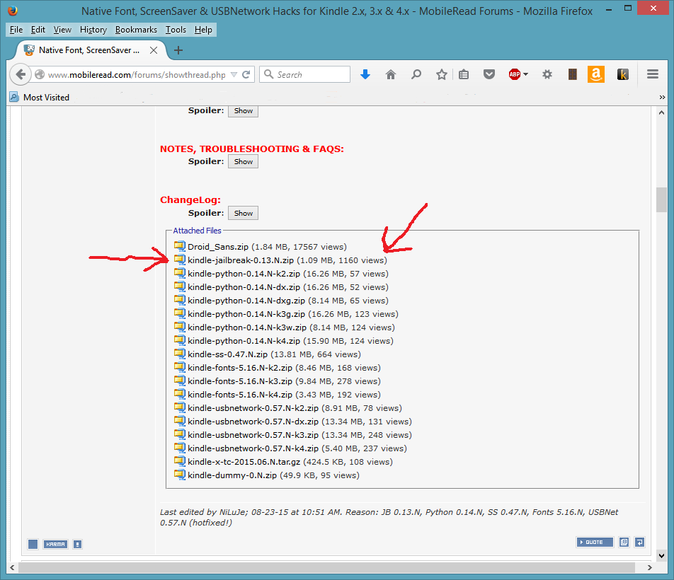Image resolution: width=674 pixels, height=580 pixels.
Task: Open the Edit menu
Action: click(x=38, y=30)
